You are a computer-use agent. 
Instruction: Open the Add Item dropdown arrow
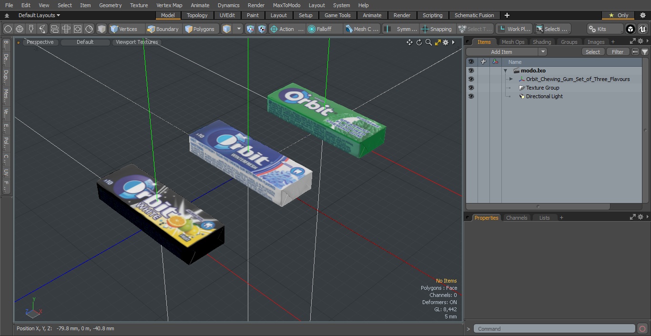click(x=542, y=52)
